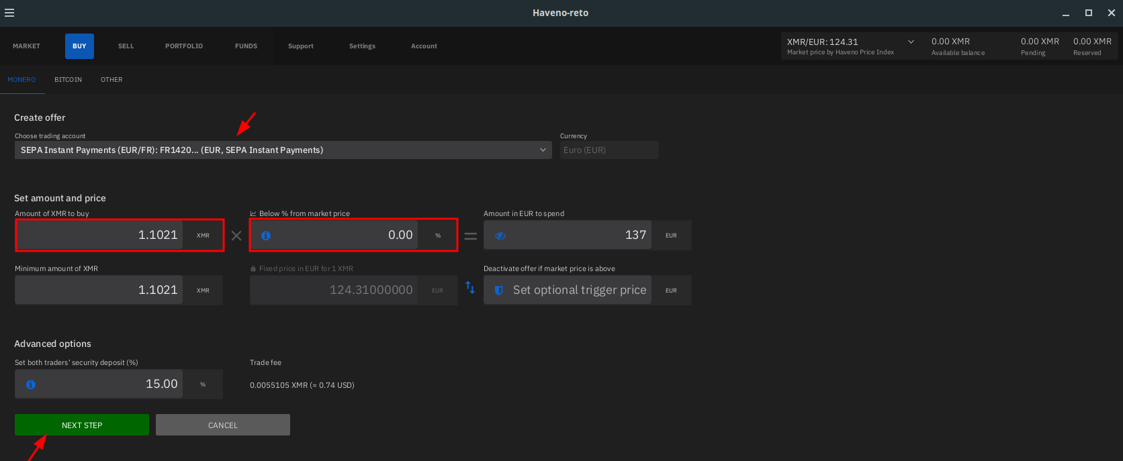The width and height of the screenshot is (1123, 461).
Task: Click the chart icon beside 'Below % from market price'
Action: (x=253, y=213)
